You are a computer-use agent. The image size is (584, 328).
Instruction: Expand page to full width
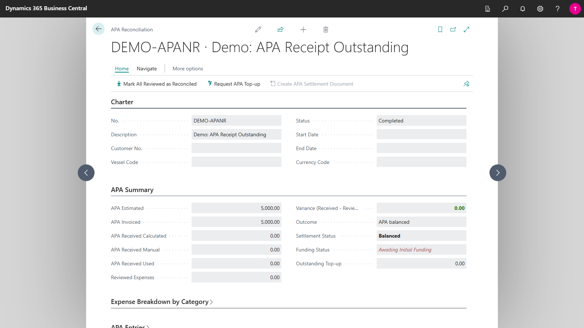click(x=466, y=30)
